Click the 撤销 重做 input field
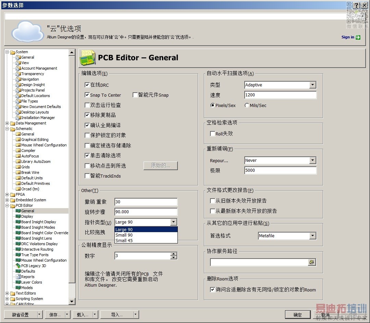 pos(146,202)
